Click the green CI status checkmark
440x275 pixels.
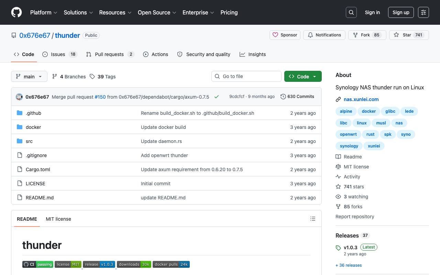217,97
